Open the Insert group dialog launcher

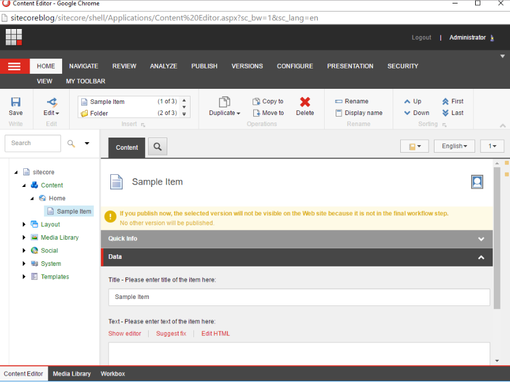pos(143,124)
